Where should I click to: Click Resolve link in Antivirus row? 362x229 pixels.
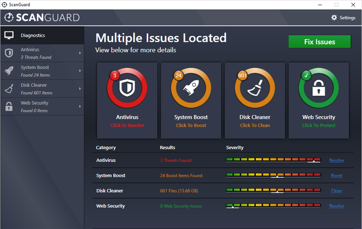336,161
